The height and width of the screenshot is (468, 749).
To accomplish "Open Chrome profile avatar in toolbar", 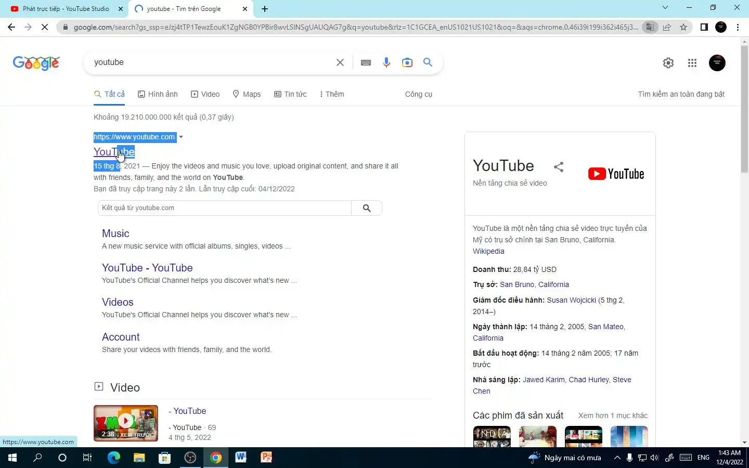I will [721, 27].
